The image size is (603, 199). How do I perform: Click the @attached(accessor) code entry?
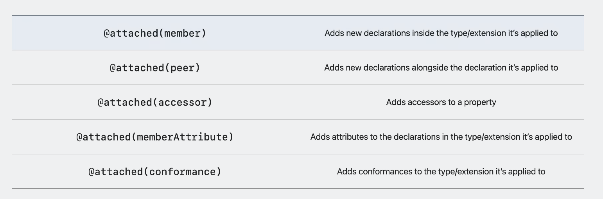(155, 102)
